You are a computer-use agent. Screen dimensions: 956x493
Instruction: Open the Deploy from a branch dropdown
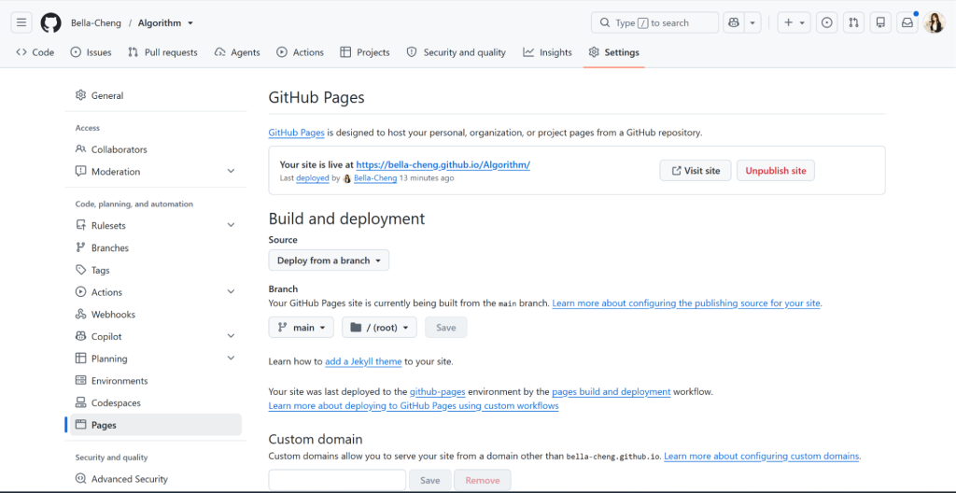click(x=329, y=261)
